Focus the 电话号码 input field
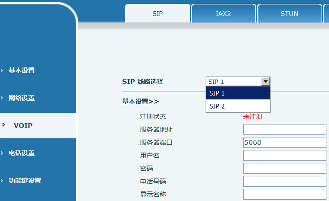 (284, 182)
